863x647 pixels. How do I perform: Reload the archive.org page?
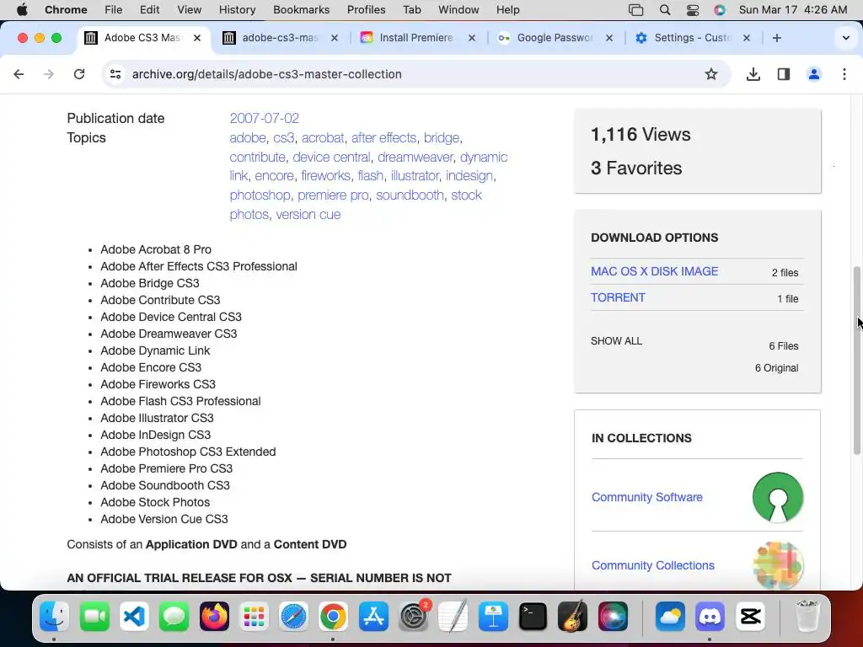pyautogui.click(x=79, y=74)
